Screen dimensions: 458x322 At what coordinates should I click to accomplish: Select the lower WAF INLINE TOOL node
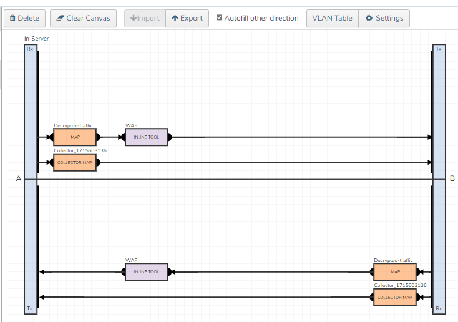[147, 272]
